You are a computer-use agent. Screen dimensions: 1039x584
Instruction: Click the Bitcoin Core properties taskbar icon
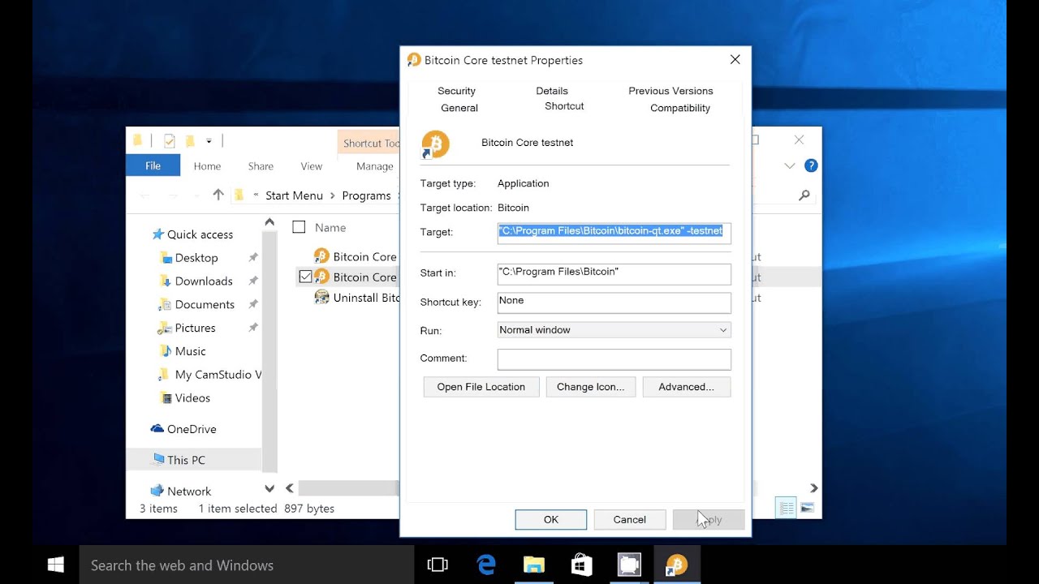pos(676,565)
